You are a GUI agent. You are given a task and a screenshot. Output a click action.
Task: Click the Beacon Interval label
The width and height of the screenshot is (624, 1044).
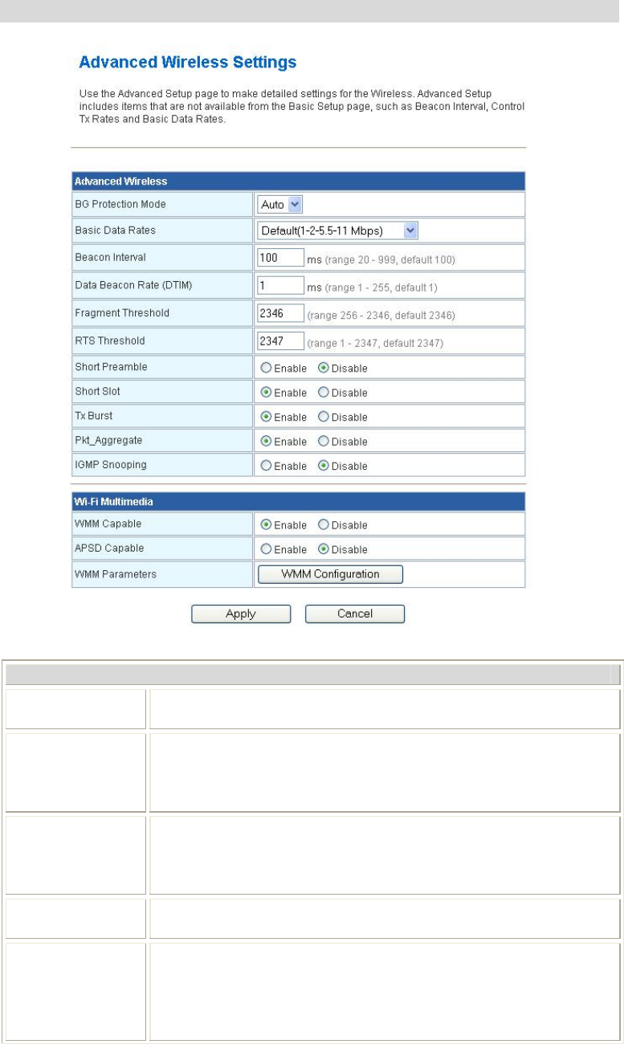point(111,258)
